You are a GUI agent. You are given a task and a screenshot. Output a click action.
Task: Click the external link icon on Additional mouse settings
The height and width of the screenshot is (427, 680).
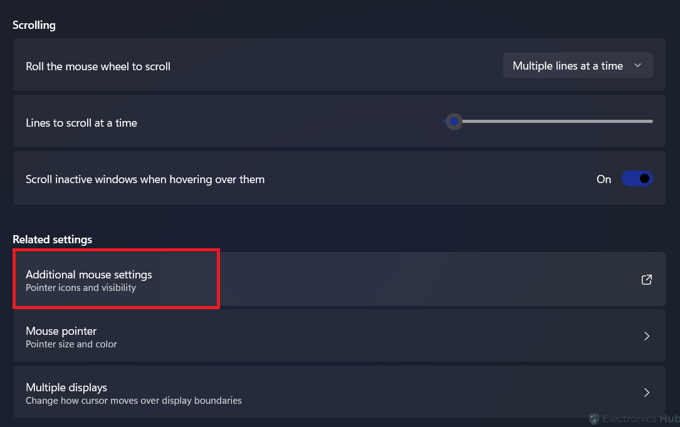coord(646,280)
